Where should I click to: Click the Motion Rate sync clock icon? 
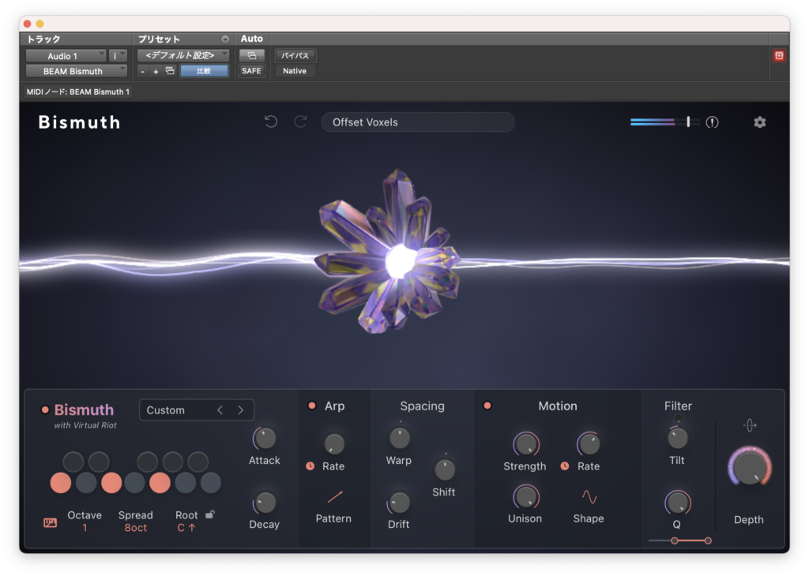coord(565,466)
